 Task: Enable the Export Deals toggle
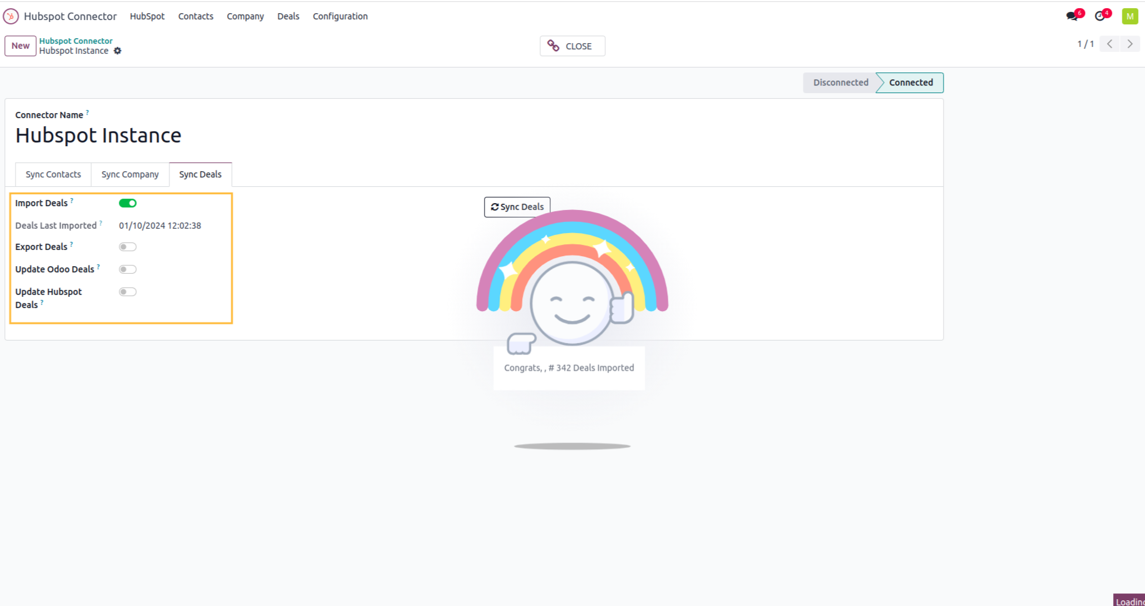point(128,247)
